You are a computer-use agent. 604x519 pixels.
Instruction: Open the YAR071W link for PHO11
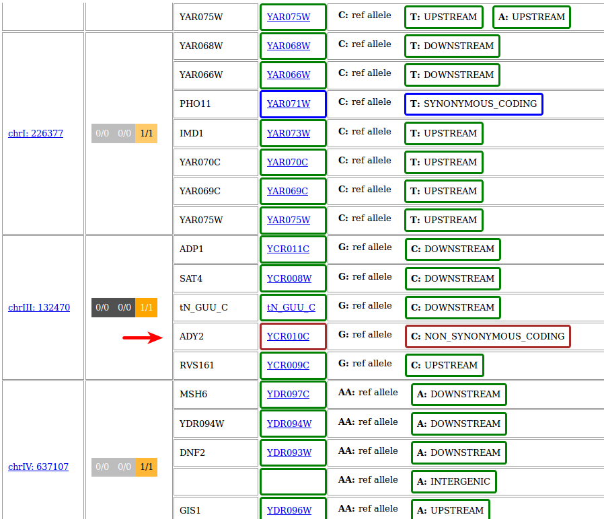point(289,104)
